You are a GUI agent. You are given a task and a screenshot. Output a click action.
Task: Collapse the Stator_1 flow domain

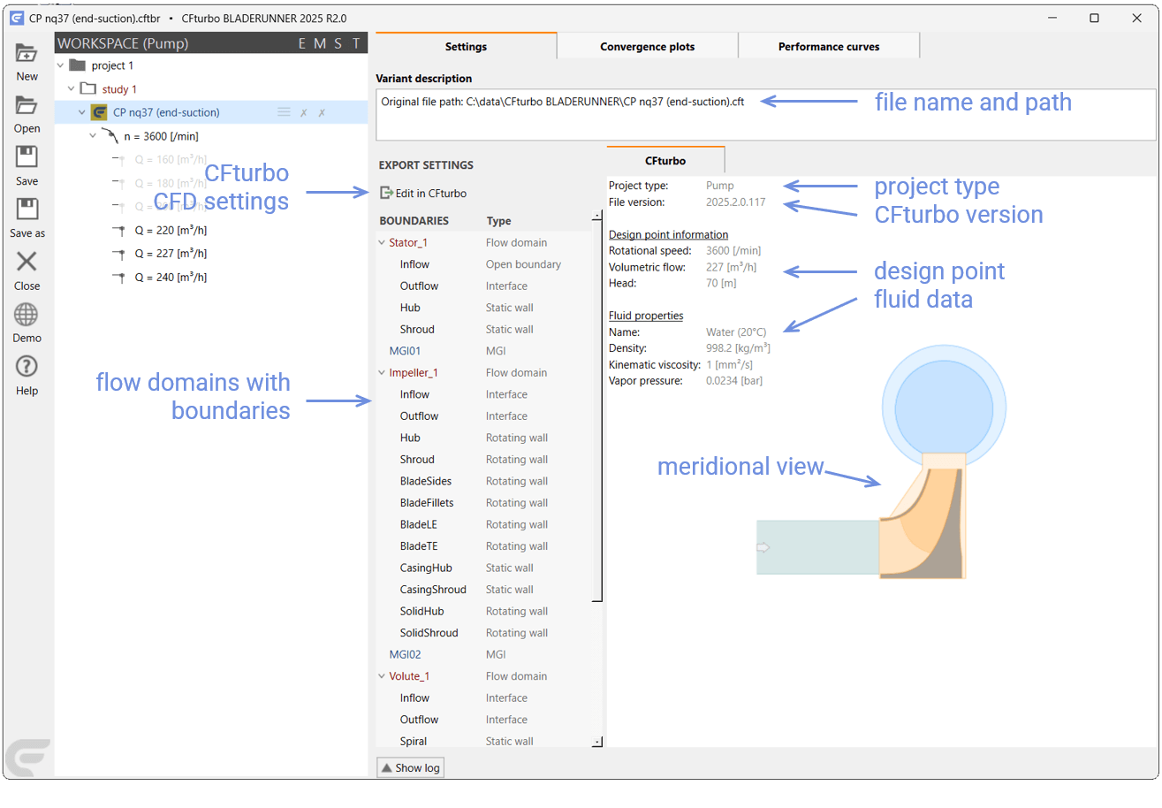(x=383, y=243)
